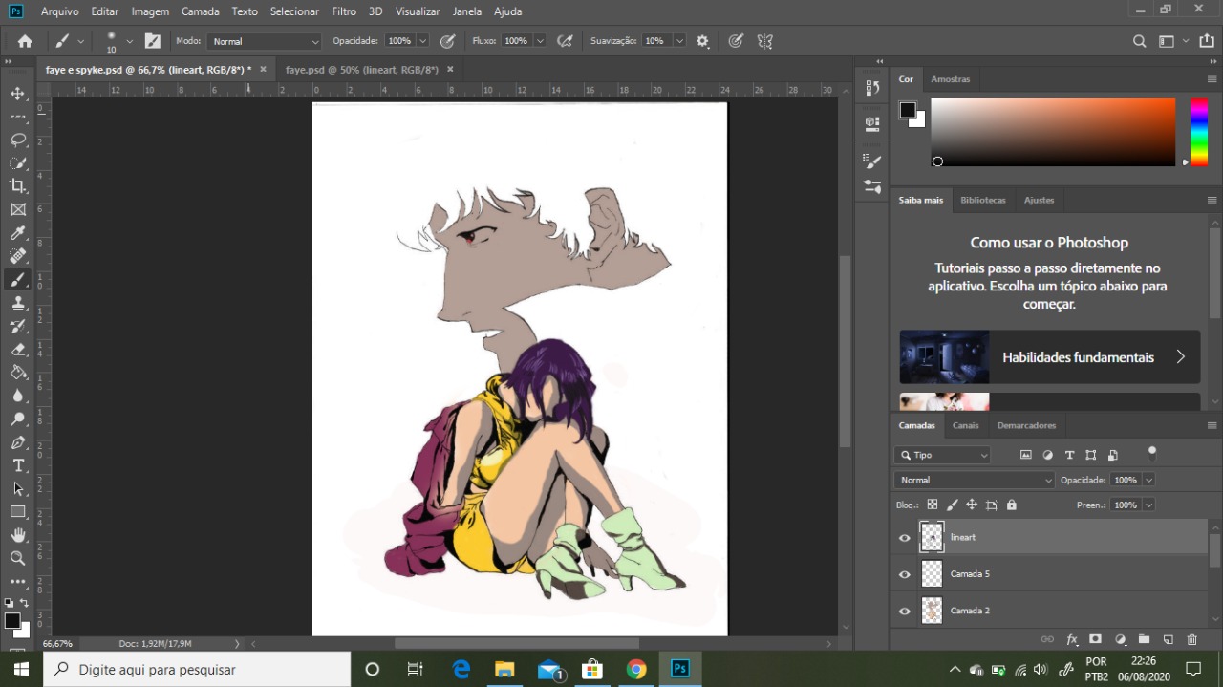Switch to the Ajustes tab
The width and height of the screenshot is (1223, 687).
pyautogui.click(x=1039, y=200)
